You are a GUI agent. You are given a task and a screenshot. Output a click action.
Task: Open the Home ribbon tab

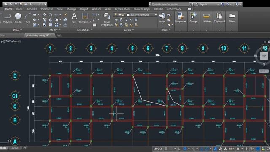(x=8, y=9)
